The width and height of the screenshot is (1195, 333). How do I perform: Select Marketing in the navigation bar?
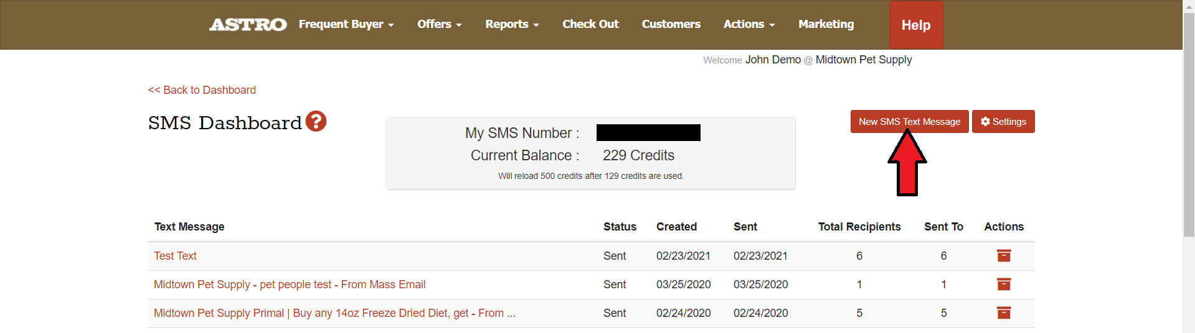(826, 24)
